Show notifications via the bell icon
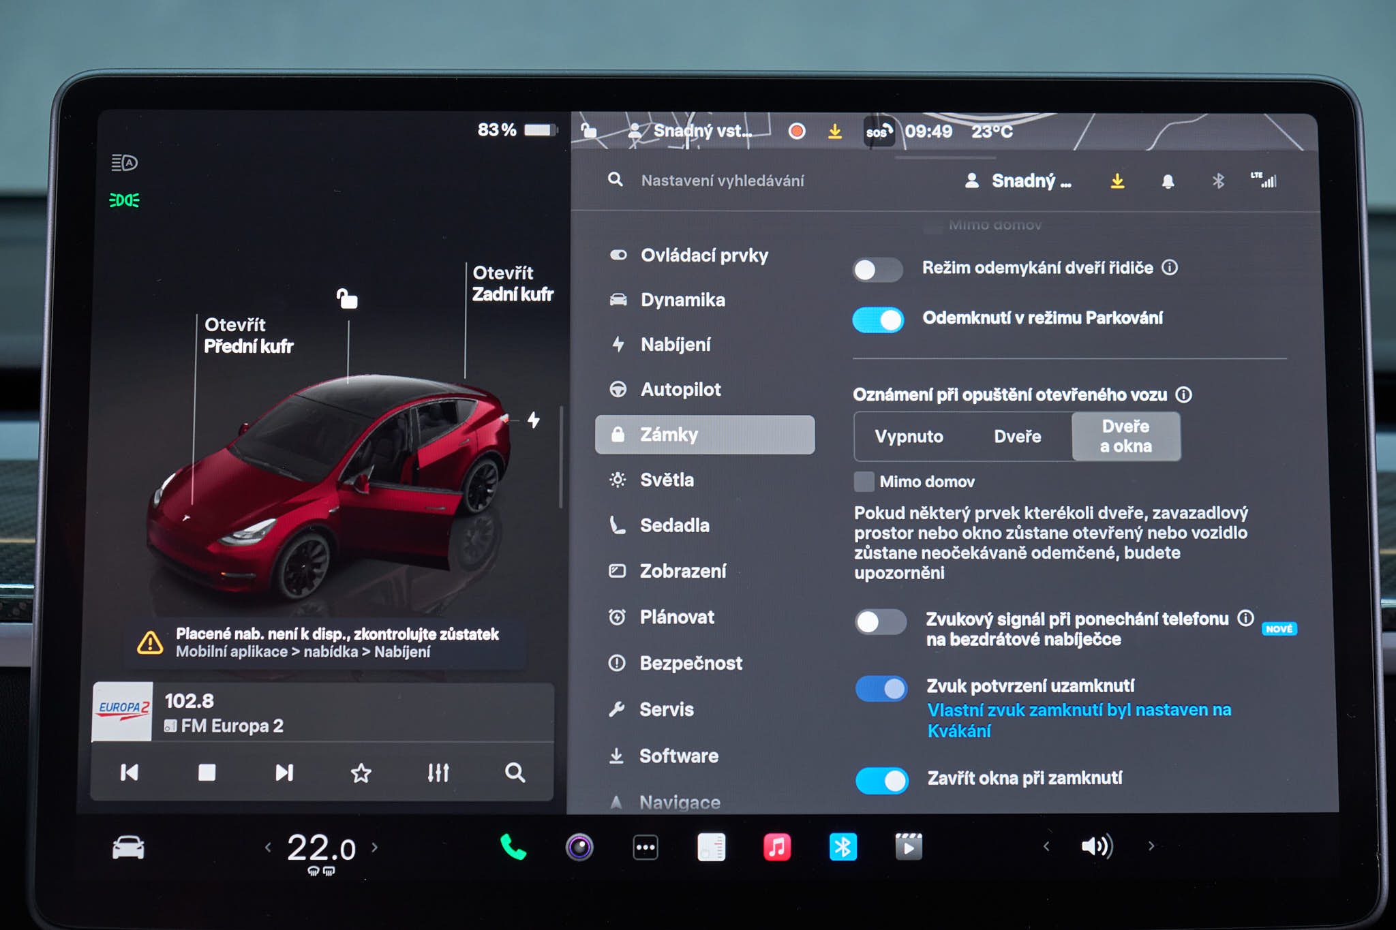The width and height of the screenshot is (1396, 930). pos(1168,181)
